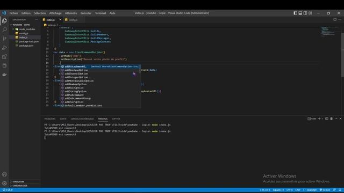Viewport: 344px width, 193px height.
Task: Open the Docker whale view in activity bar
Action: 4,75
